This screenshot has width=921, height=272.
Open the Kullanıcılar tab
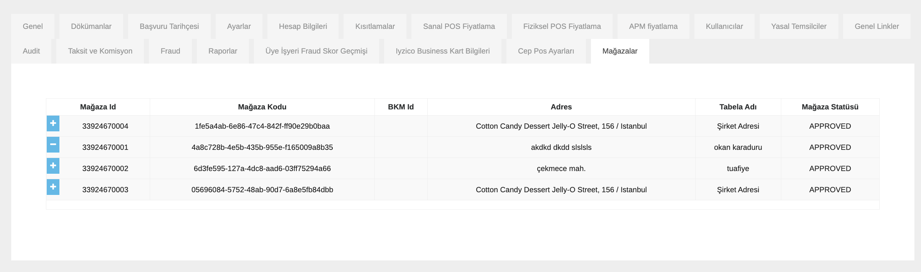(724, 27)
